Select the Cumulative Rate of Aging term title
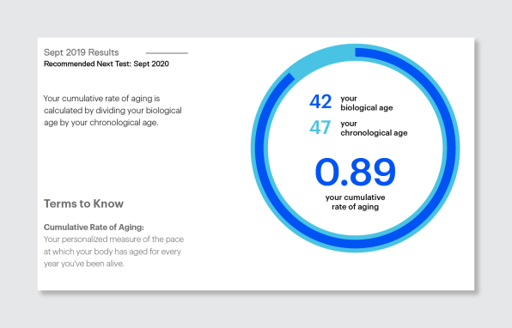This screenshot has height=328, width=512. click(x=94, y=228)
